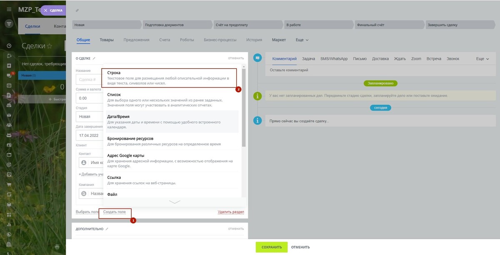Choose Бронирование ресурсов field type
The image size is (500, 255).
point(172,141)
